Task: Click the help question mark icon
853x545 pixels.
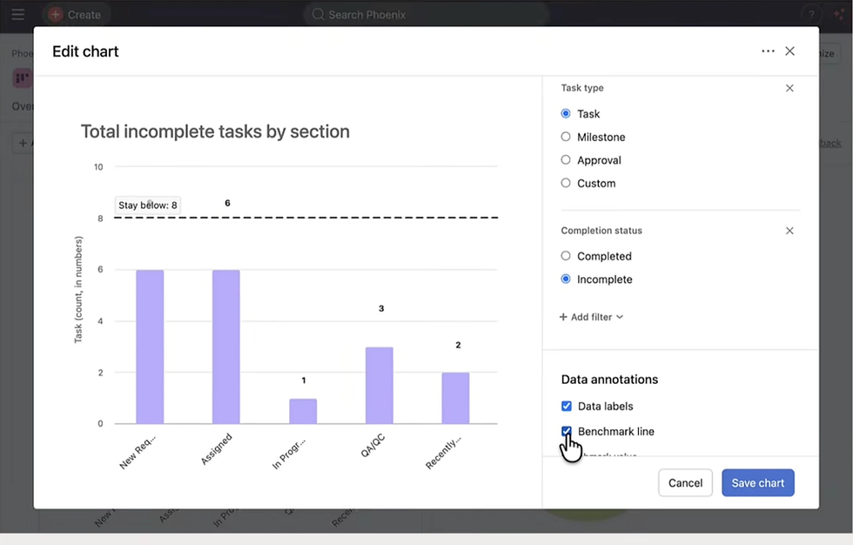Action: click(x=811, y=15)
